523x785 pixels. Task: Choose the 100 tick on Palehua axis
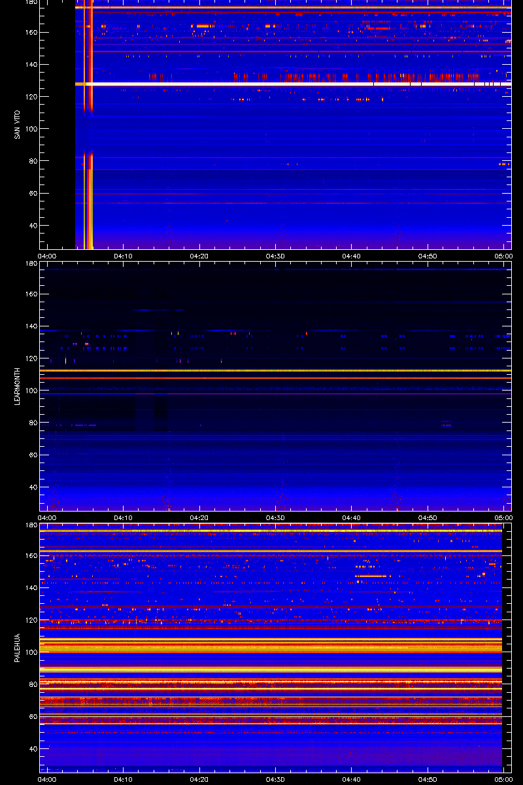coord(31,652)
